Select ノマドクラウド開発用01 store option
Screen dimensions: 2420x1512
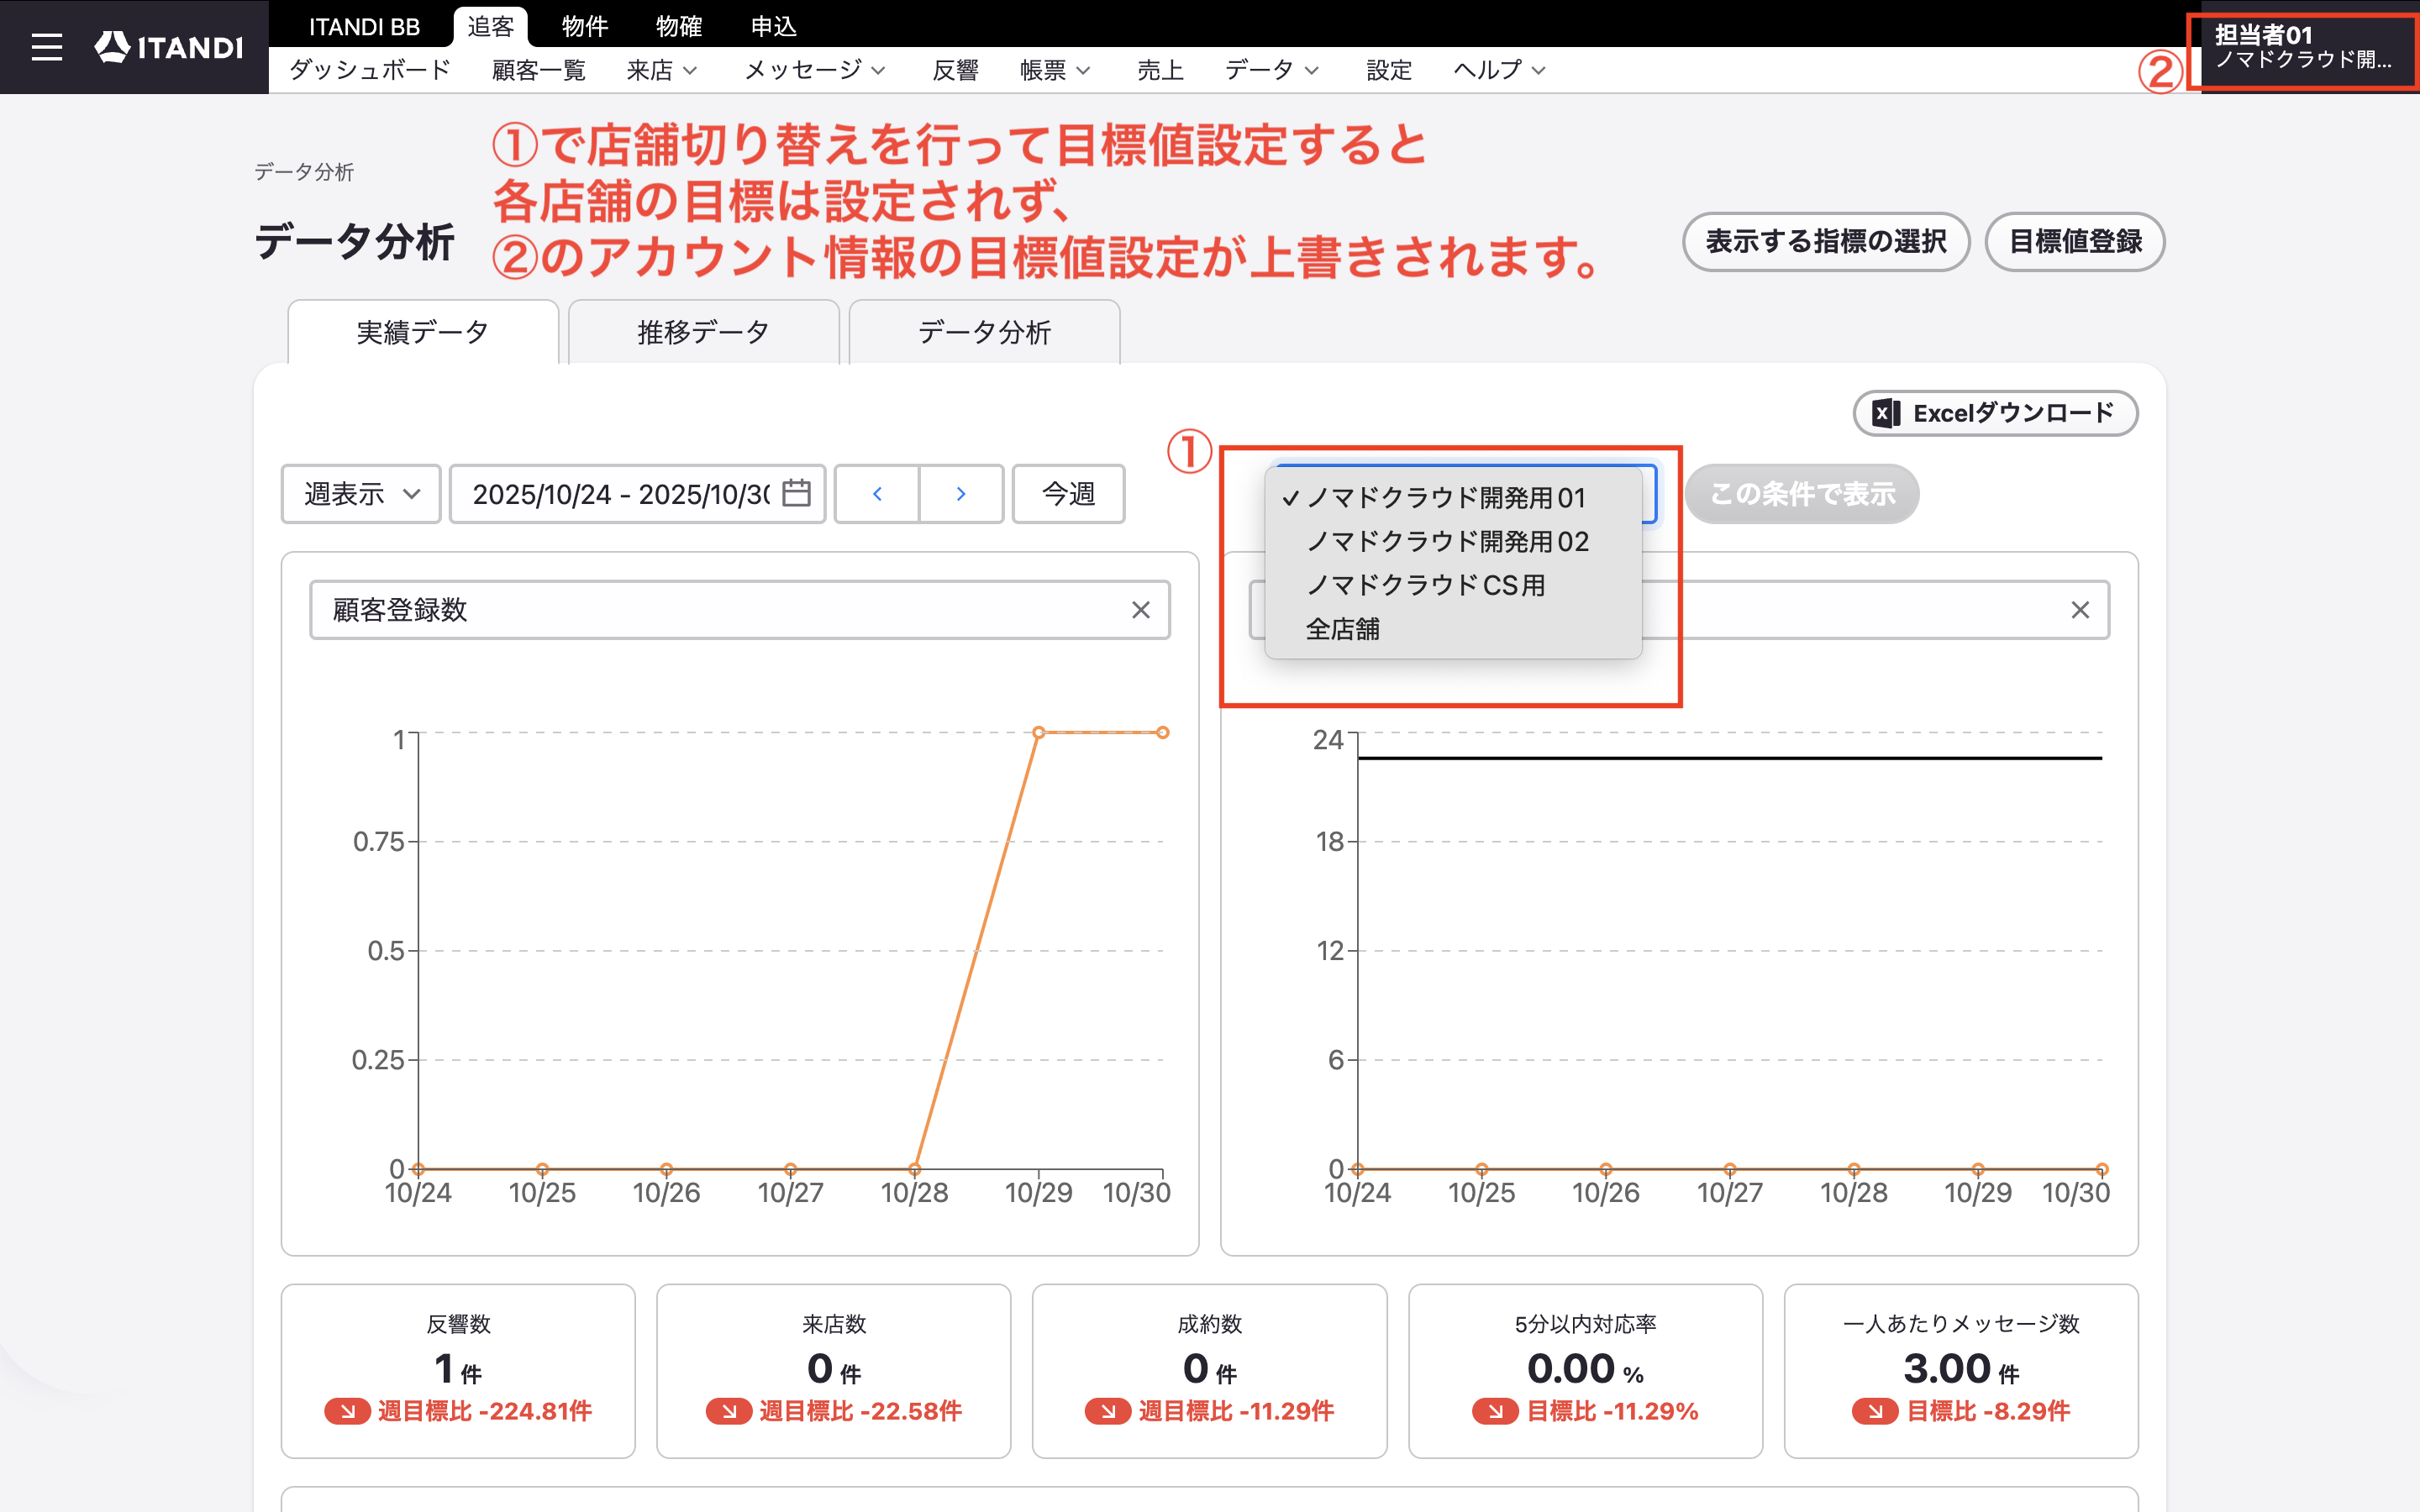click(x=1453, y=498)
